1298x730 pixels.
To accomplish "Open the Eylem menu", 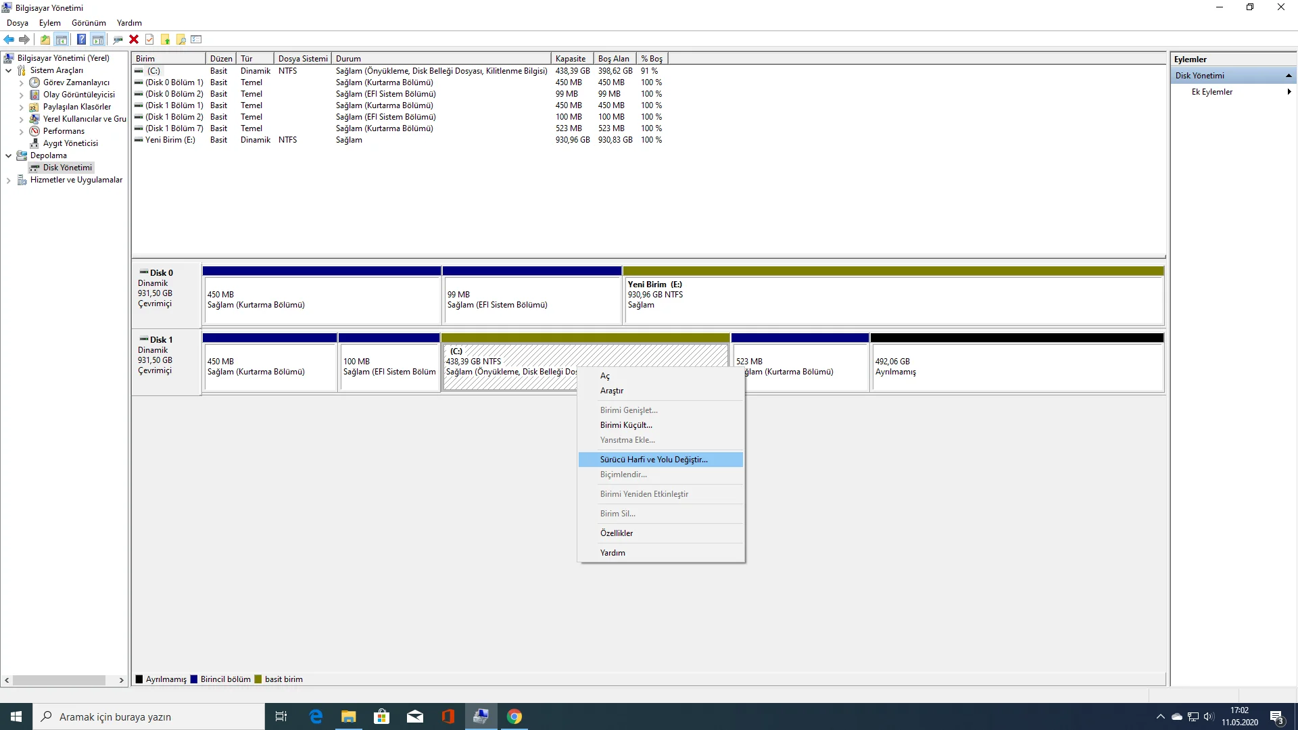I will pos(49,23).
